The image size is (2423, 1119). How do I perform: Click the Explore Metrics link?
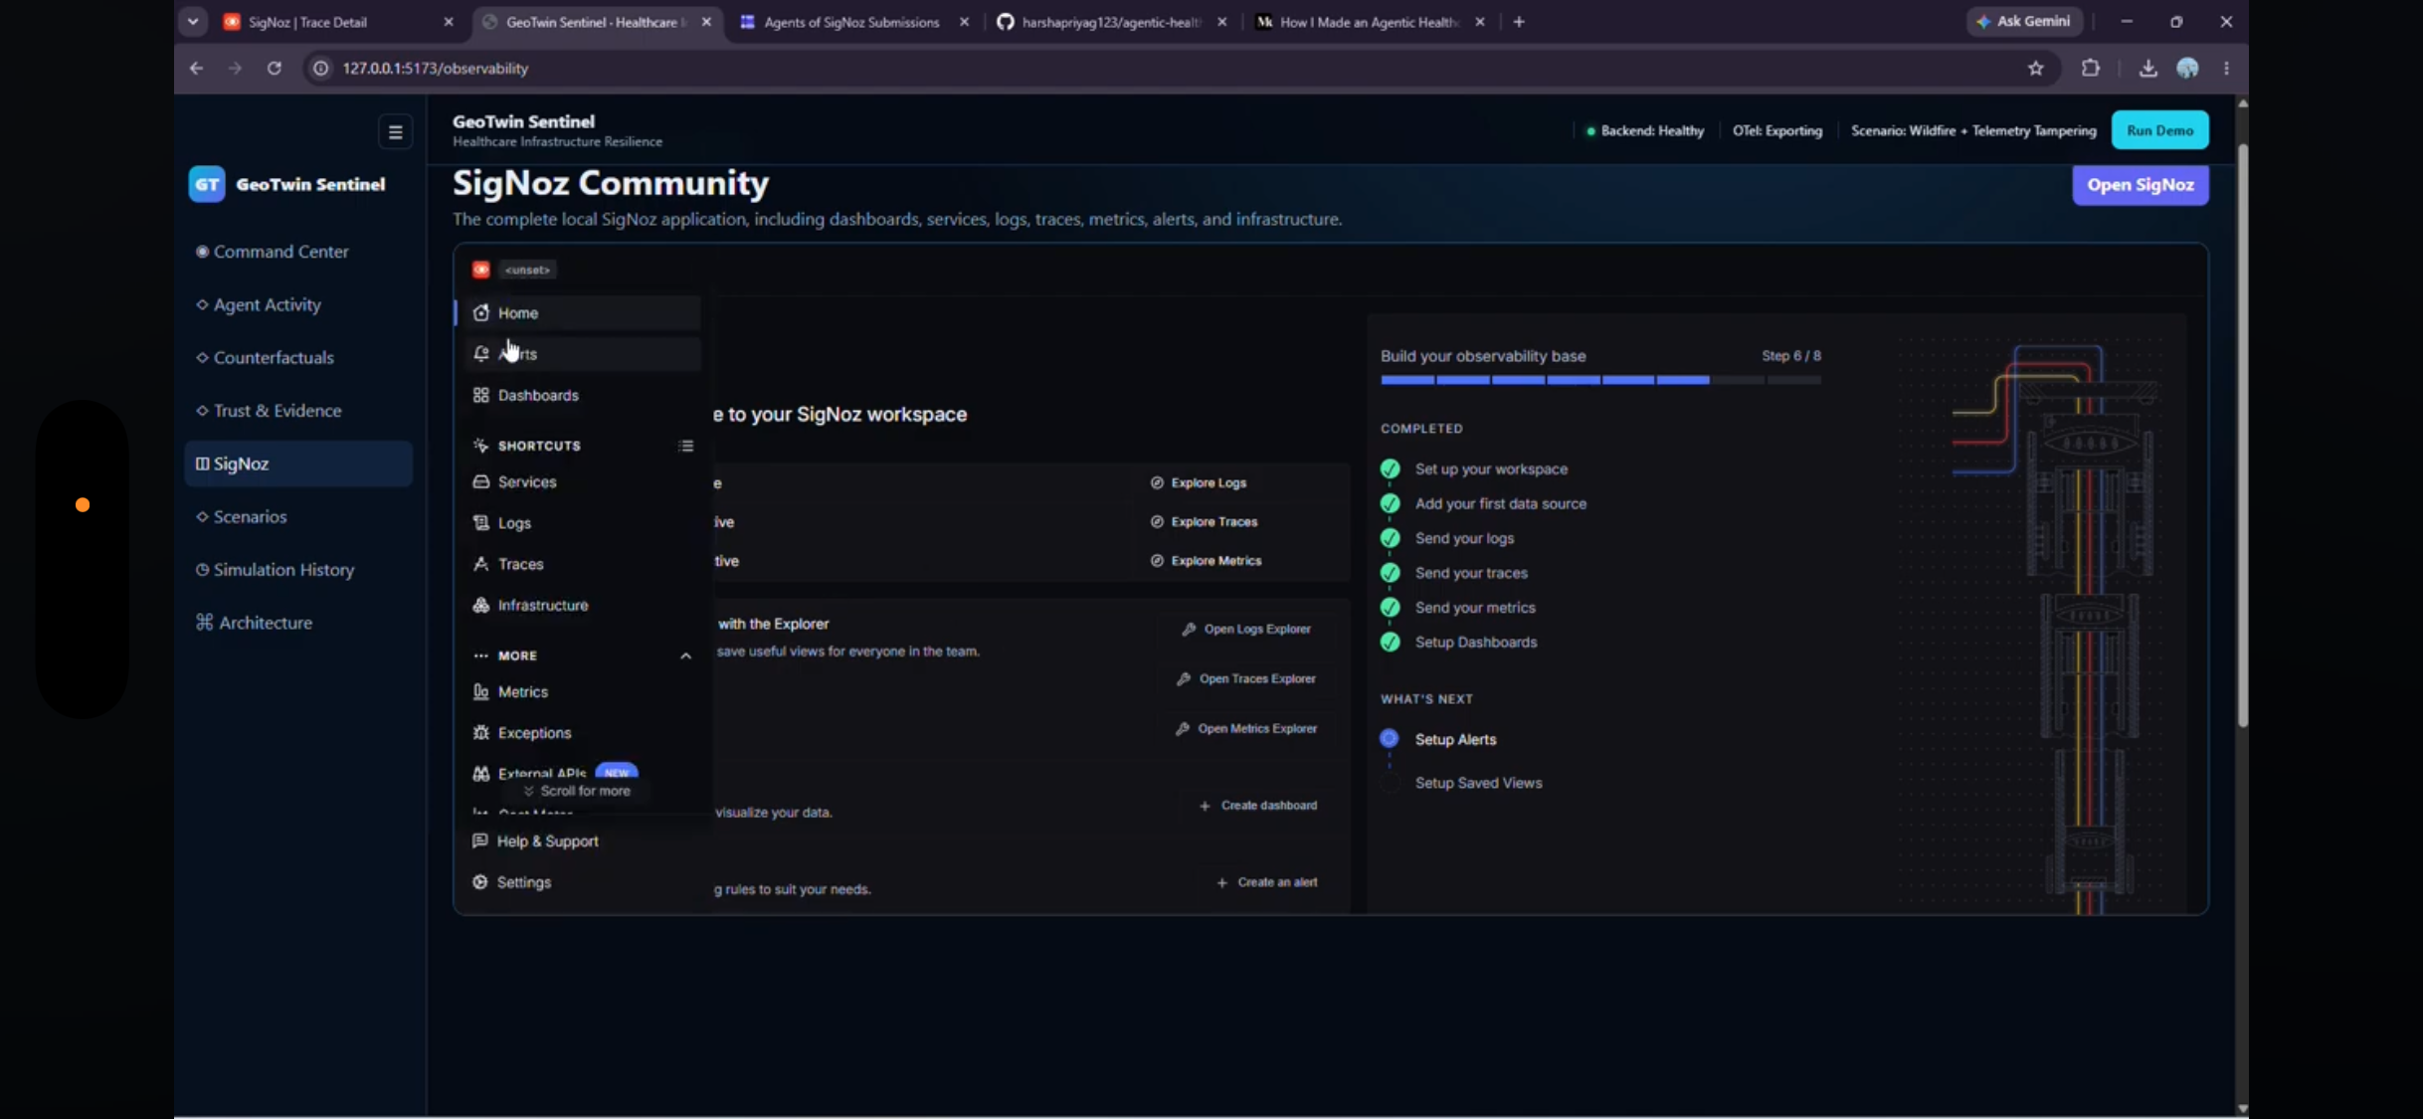[1206, 561]
